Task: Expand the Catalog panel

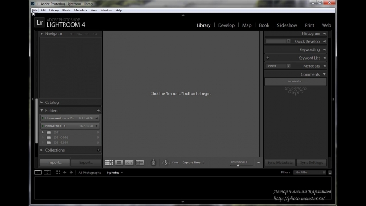Action: [x=42, y=102]
